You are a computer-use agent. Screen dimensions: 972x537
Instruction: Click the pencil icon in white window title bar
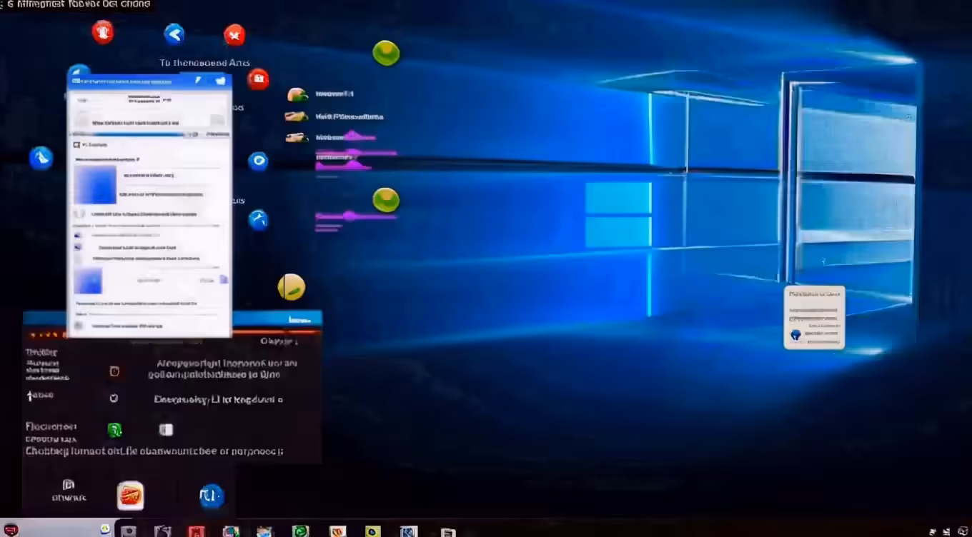(x=199, y=81)
